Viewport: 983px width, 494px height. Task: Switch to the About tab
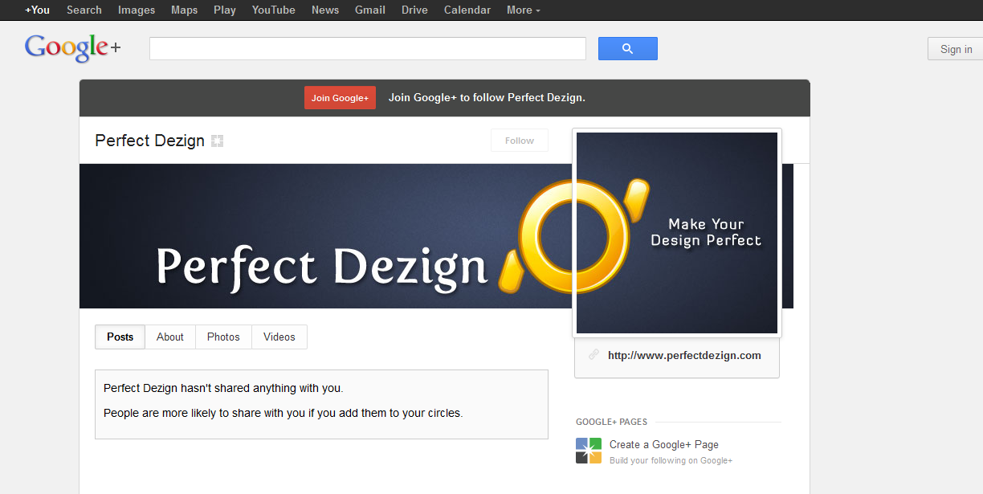(170, 337)
